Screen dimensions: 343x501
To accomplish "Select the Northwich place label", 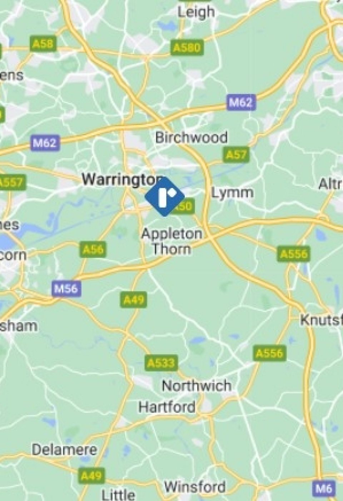I will [x=196, y=386].
